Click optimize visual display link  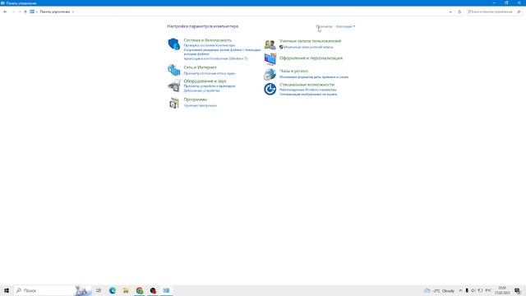[308, 95]
